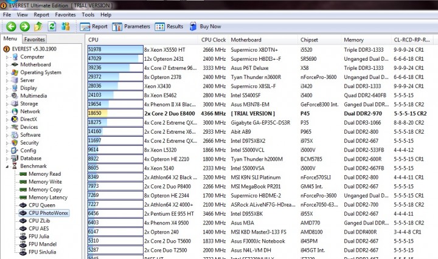This screenshot has width=438, height=259.
Task: Sort by the CPU column header
Action: pos(142,40)
